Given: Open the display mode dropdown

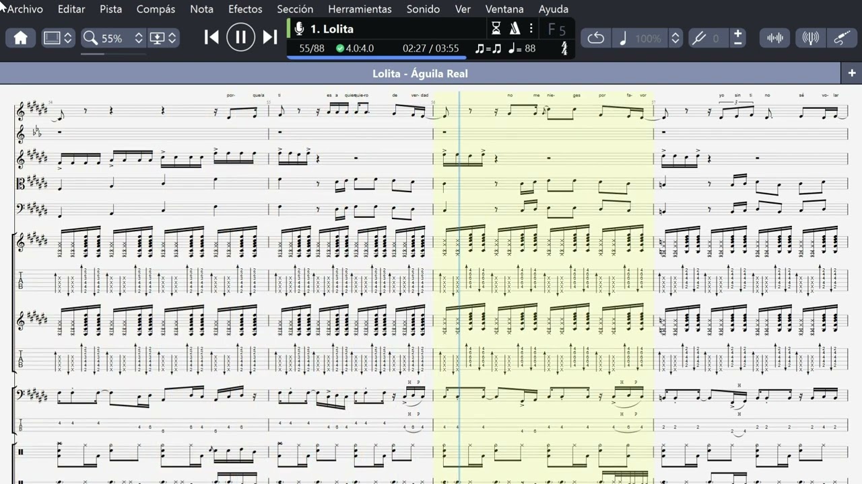Looking at the screenshot, I should click(163, 38).
